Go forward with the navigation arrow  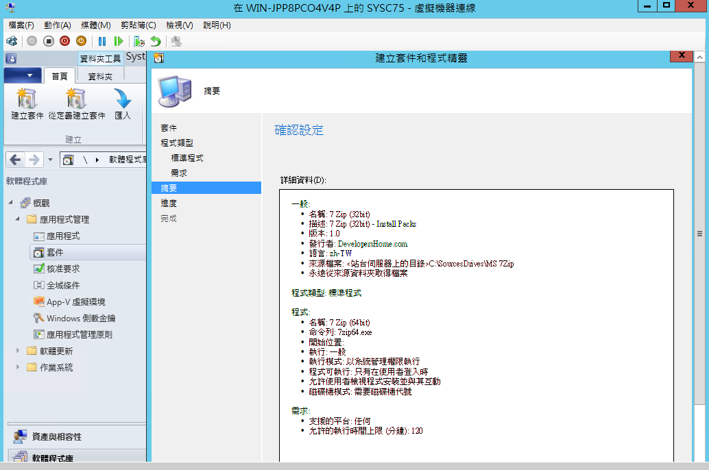click(34, 160)
